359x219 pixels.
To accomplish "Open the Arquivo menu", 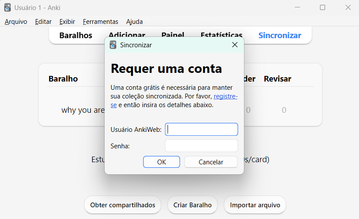I will (x=16, y=22).
